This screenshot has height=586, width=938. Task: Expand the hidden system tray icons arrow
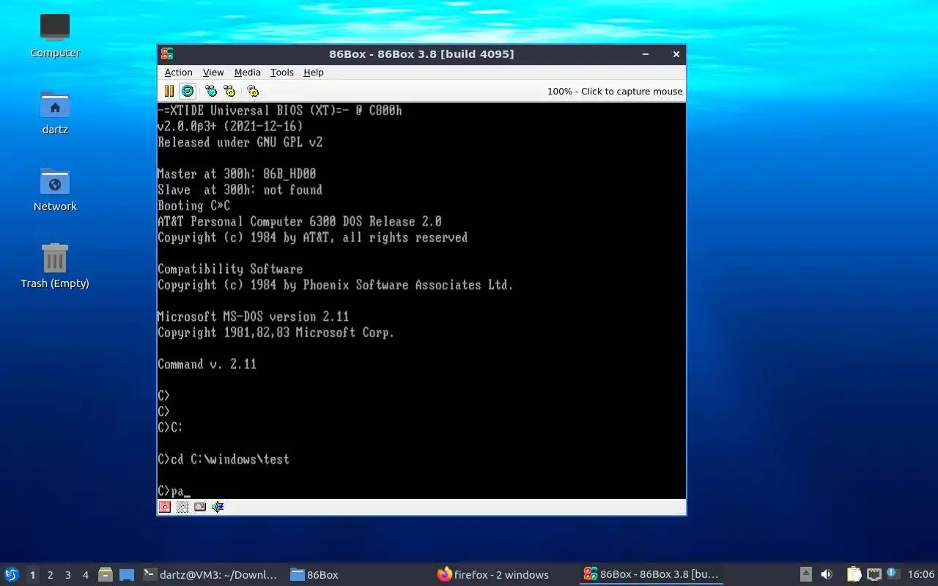[x=805, y=575]
